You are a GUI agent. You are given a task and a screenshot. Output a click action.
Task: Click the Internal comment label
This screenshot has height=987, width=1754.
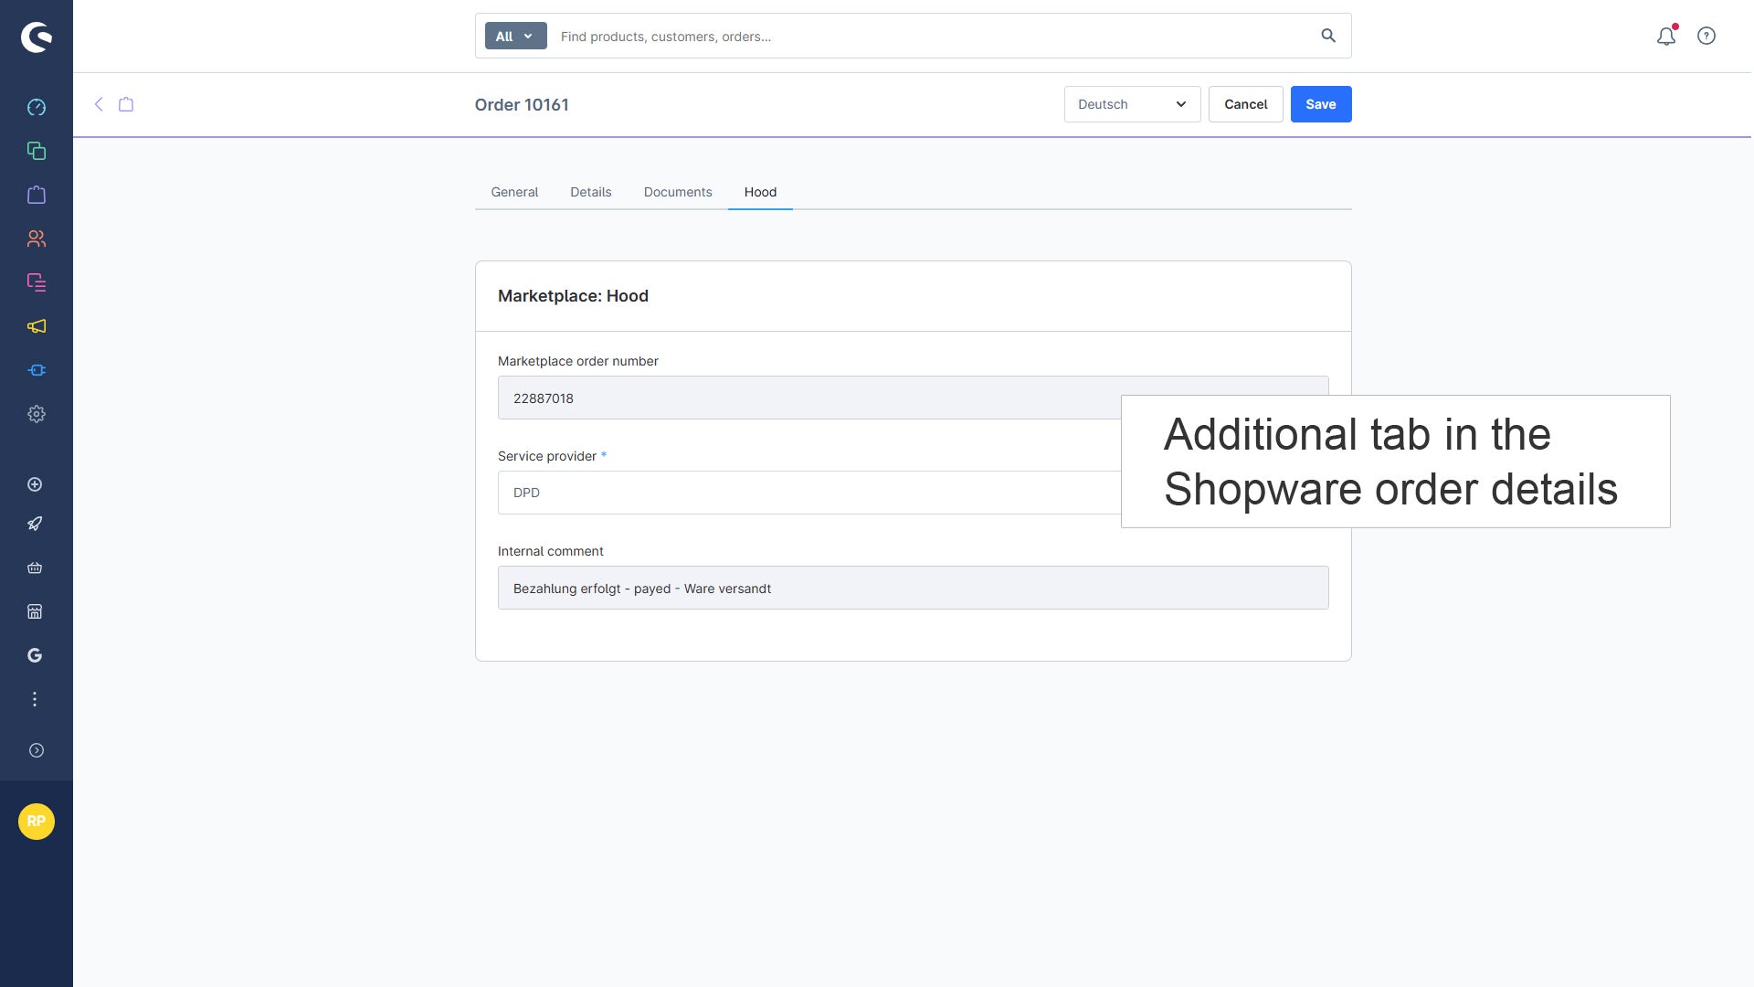click(550, 551)
